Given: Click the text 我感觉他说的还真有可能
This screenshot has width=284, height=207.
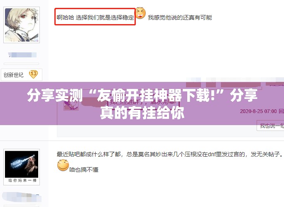Looking at the screenshot, I should 180,17.
